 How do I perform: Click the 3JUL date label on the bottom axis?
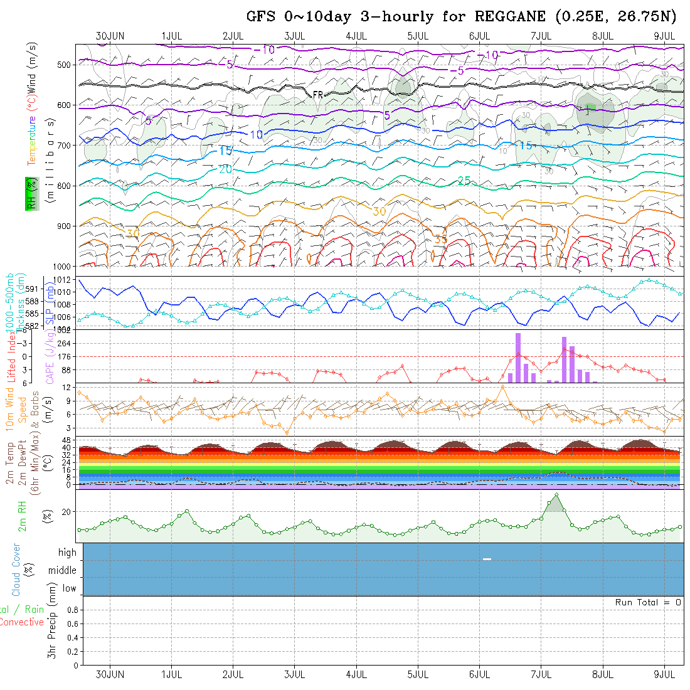click(x=295, y=675)
